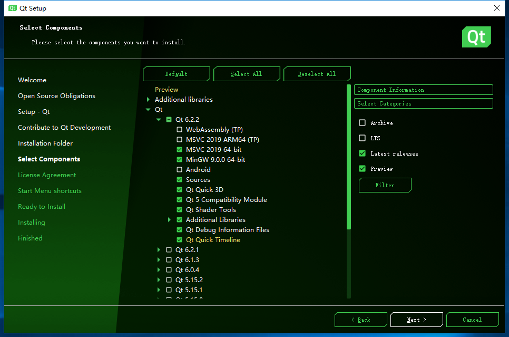The width and height of the screenshot is (509, 337).
Task: Select the Qt 6.2.2 tree label
Action: pyautogui.click(x=187, y=120)
